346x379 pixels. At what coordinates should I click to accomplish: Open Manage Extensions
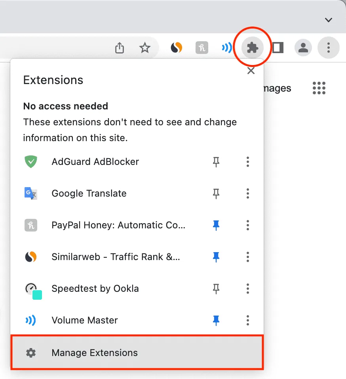[x=137, y=352]
